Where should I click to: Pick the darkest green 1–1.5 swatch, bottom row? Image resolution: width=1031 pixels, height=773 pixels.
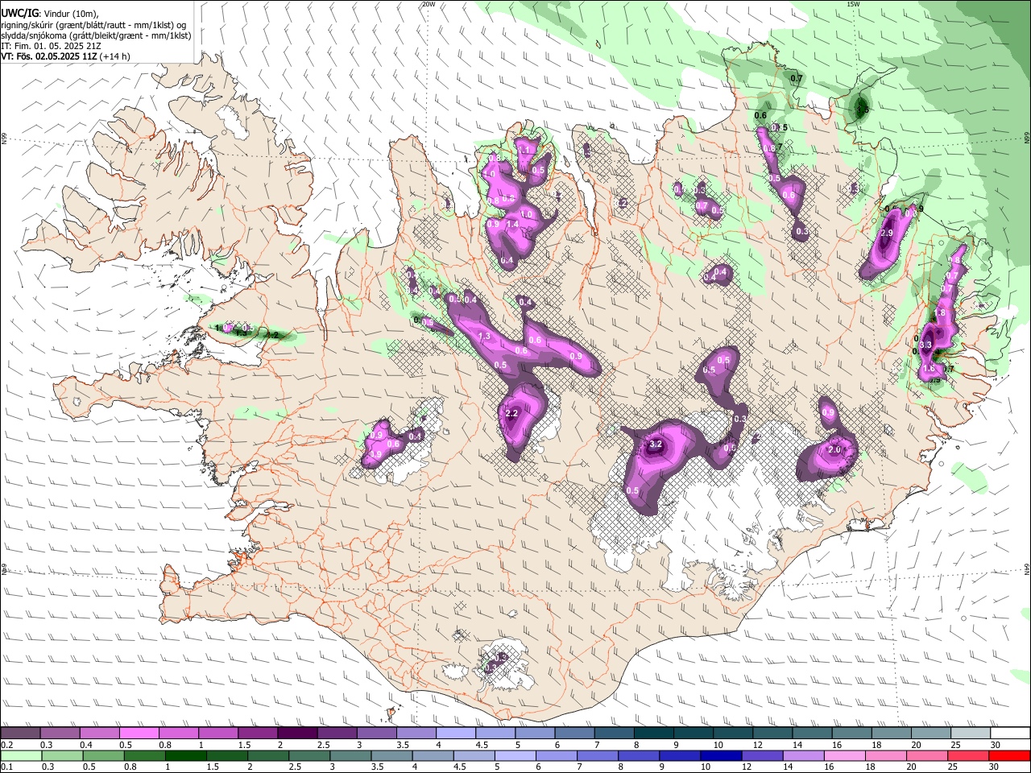coord(185,755)
